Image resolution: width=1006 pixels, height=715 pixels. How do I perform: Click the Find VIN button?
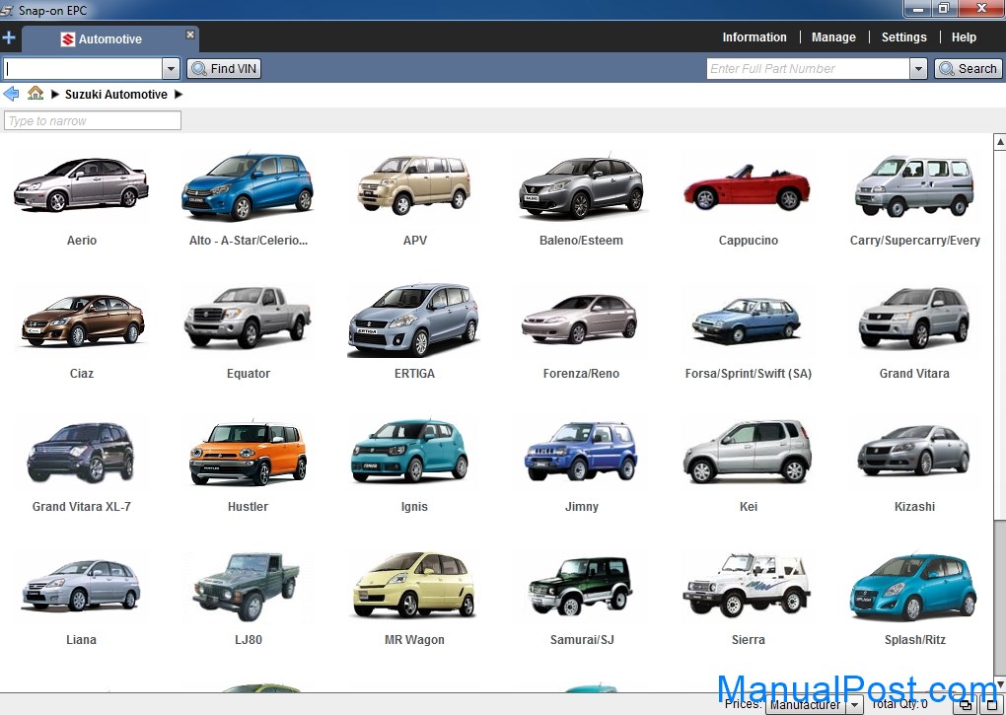click(224, 69)
